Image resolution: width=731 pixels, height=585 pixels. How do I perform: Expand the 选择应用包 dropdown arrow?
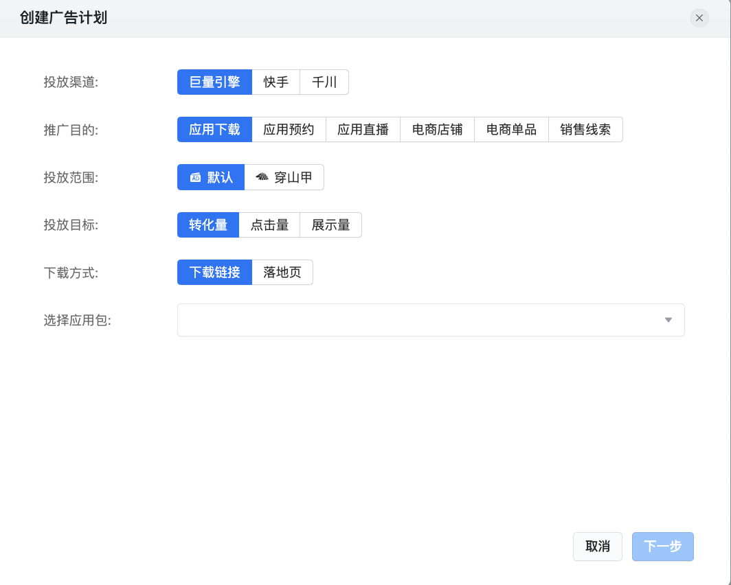pyautogui.click(x=668, y=320)
